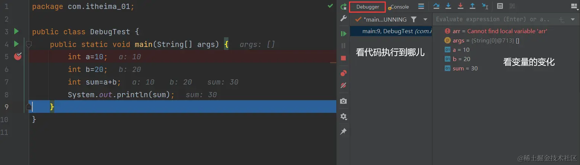This screenshot has width=580, height=165.
Task: Click the run gutter arrow on class line 3
Action: pos(16,31)
